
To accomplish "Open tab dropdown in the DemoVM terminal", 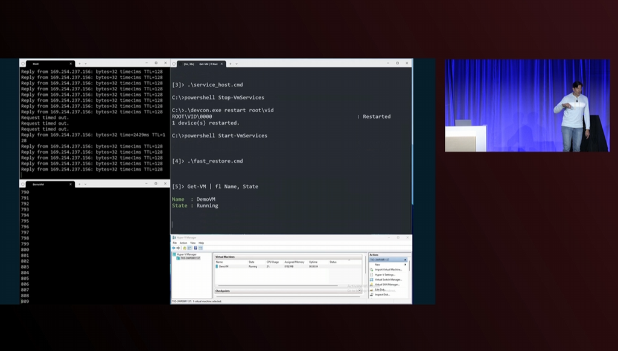I will 85,184.
